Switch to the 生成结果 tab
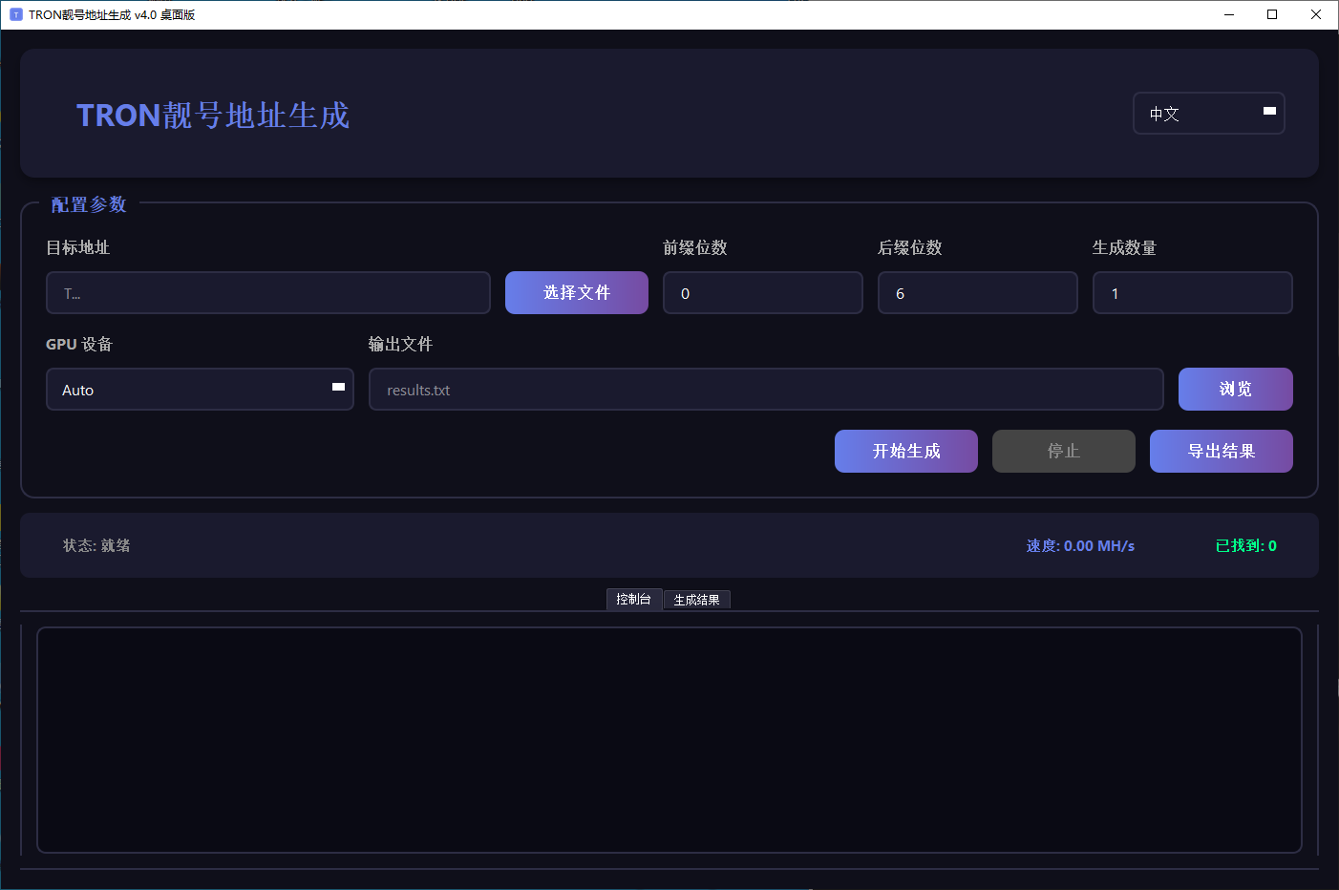Image resolution: width=1339 pixels, height=890 pixels. (x=697, y=600)
